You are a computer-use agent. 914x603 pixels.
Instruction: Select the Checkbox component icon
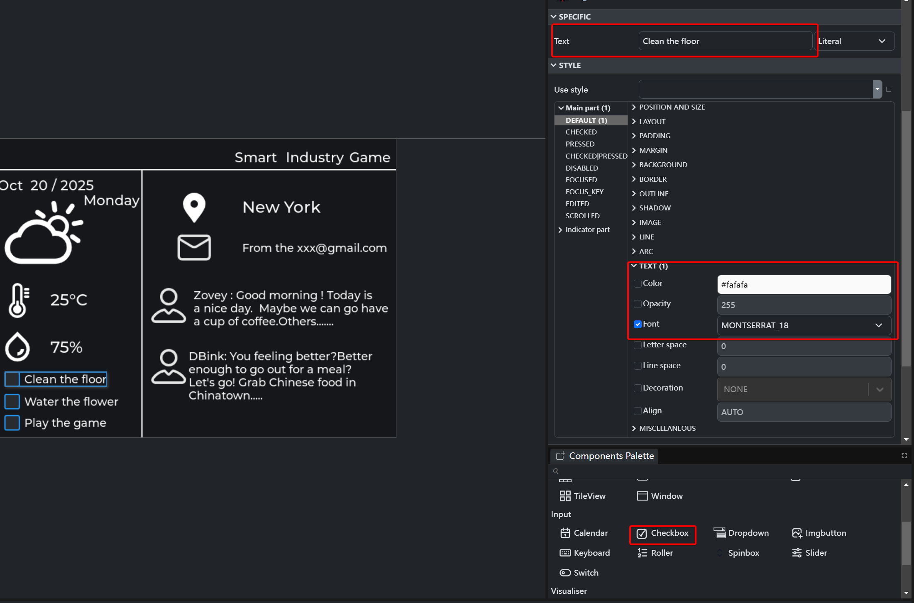click(x=642, y=533)
